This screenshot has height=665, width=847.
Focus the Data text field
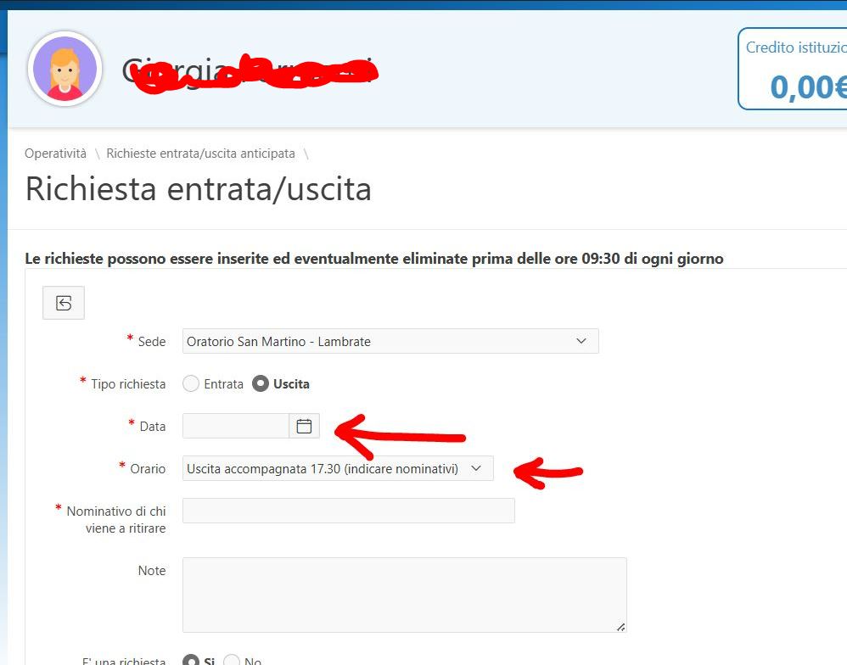(x=236, y=426)
